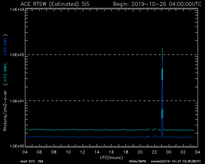Click the top of the proton flux spike
The width and height of the screenshot is (205, 164).
(x=162, y=48)
